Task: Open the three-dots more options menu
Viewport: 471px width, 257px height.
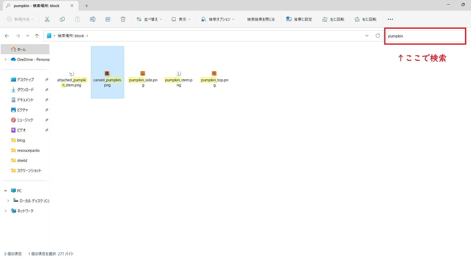Action: click(390, 19)
